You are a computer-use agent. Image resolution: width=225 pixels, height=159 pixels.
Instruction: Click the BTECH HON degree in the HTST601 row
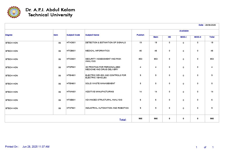pyautogui.click(x=12, y=108)
